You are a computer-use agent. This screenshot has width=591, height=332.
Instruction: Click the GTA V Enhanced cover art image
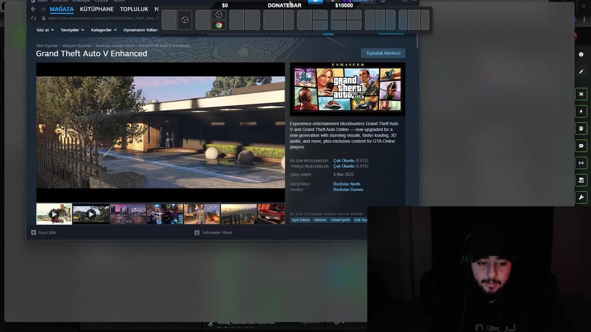point(347,89)
